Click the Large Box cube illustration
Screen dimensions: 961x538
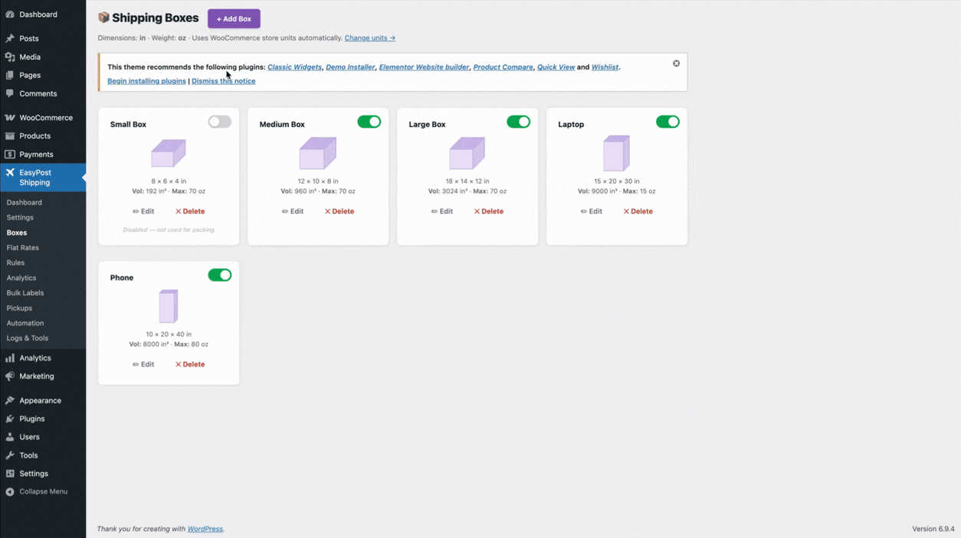click(x=467, y=153)
